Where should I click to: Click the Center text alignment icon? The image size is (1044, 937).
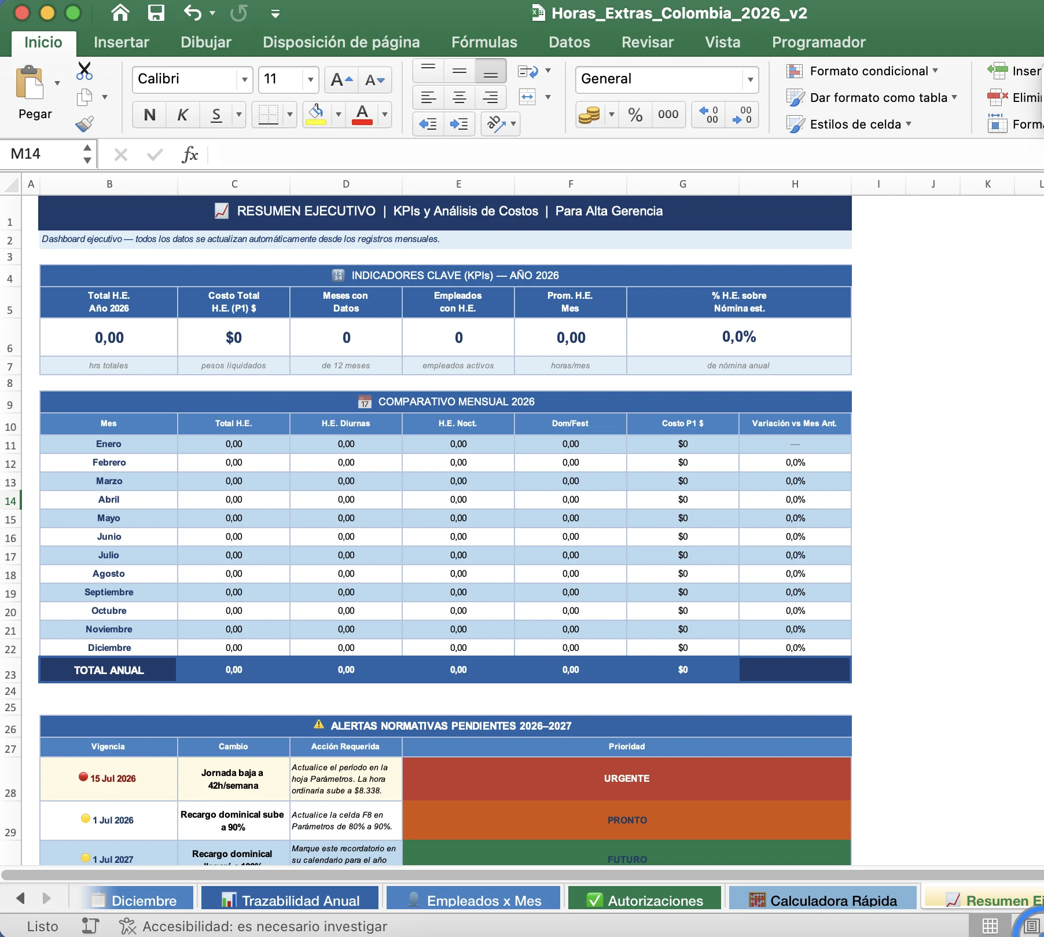[459, 97]
